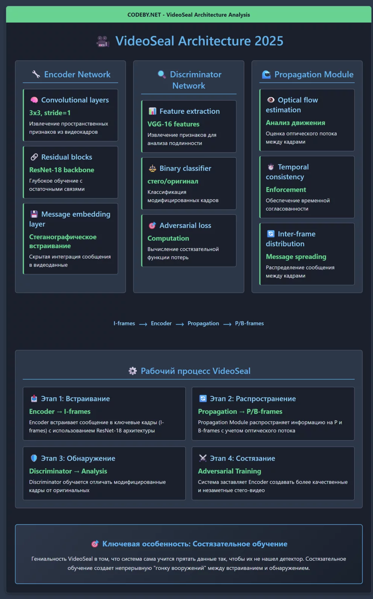The image size is (373, 599).
Task: Click 'Оценка оптического потока' description
Action: point(301,138)
